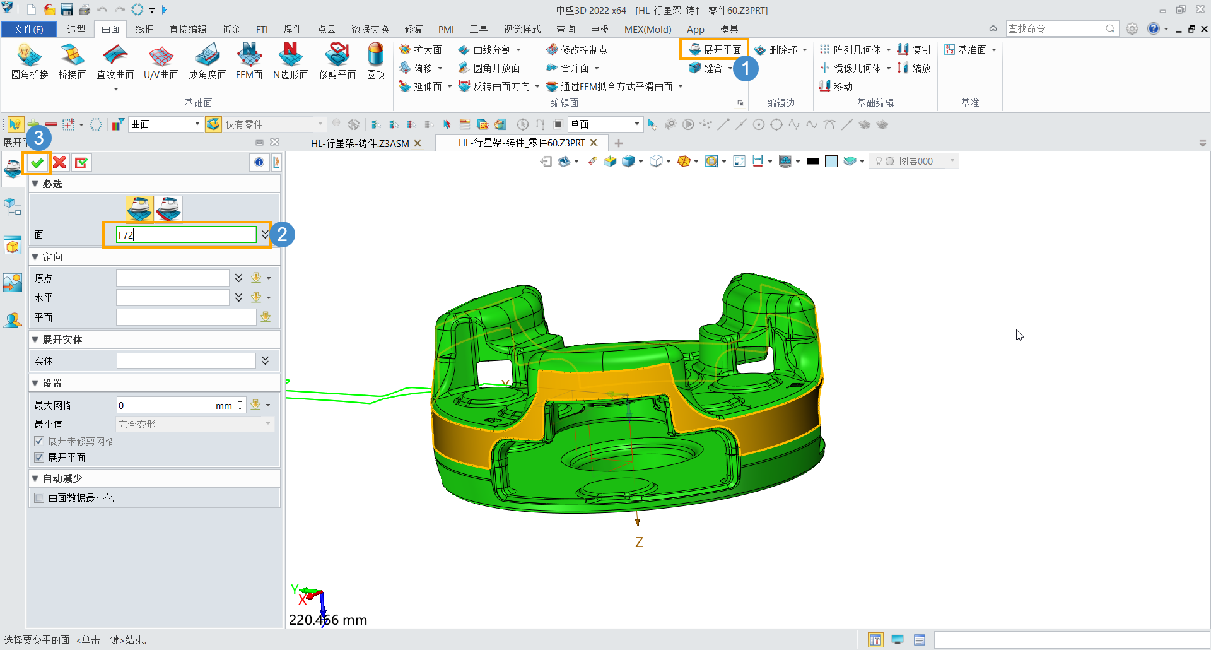
Task: Collapse the 必选 section
Action: pos(35,184)
